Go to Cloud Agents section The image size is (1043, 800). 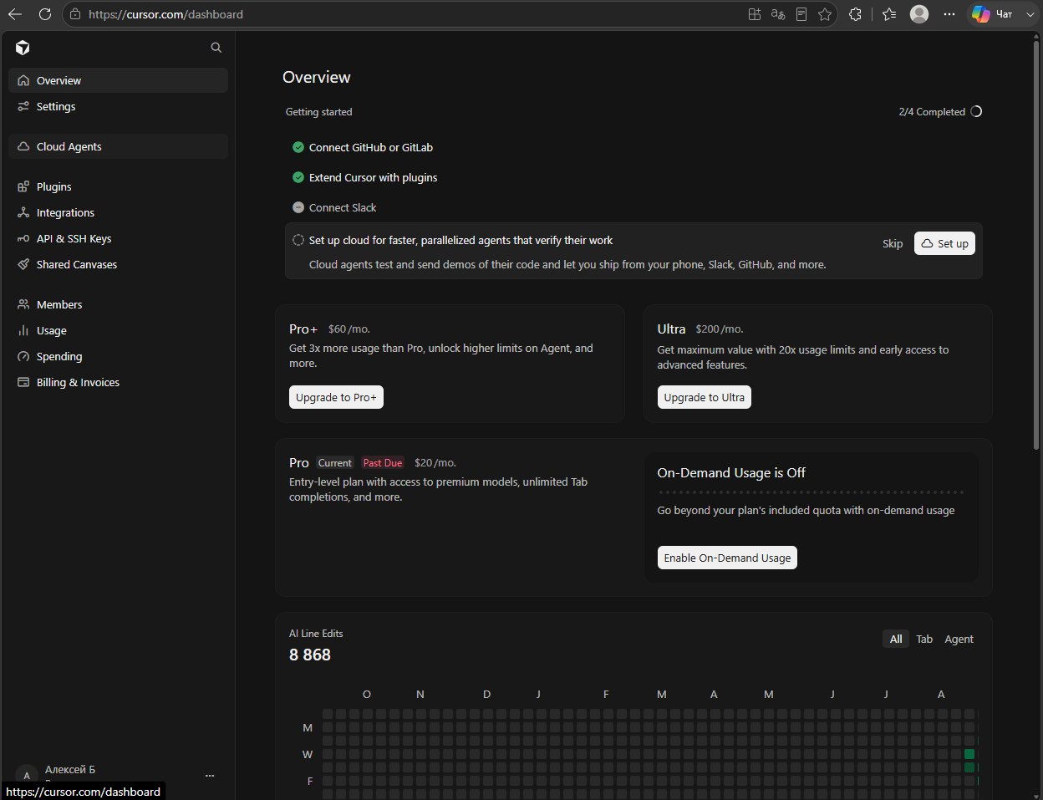click(118, 146)
